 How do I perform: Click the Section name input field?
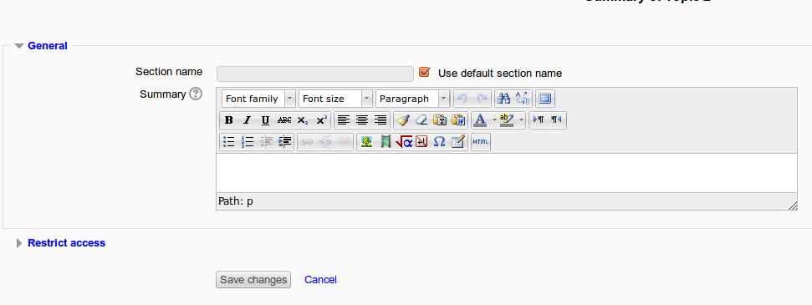(x=315, y=74)
